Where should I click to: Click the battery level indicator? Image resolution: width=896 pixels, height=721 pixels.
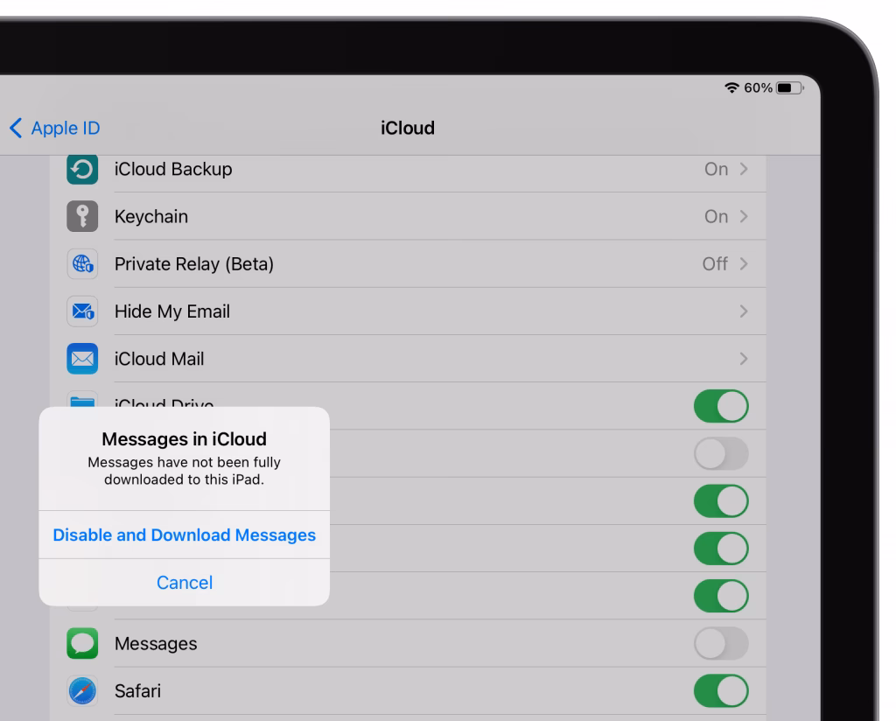(x=784, y=87)
